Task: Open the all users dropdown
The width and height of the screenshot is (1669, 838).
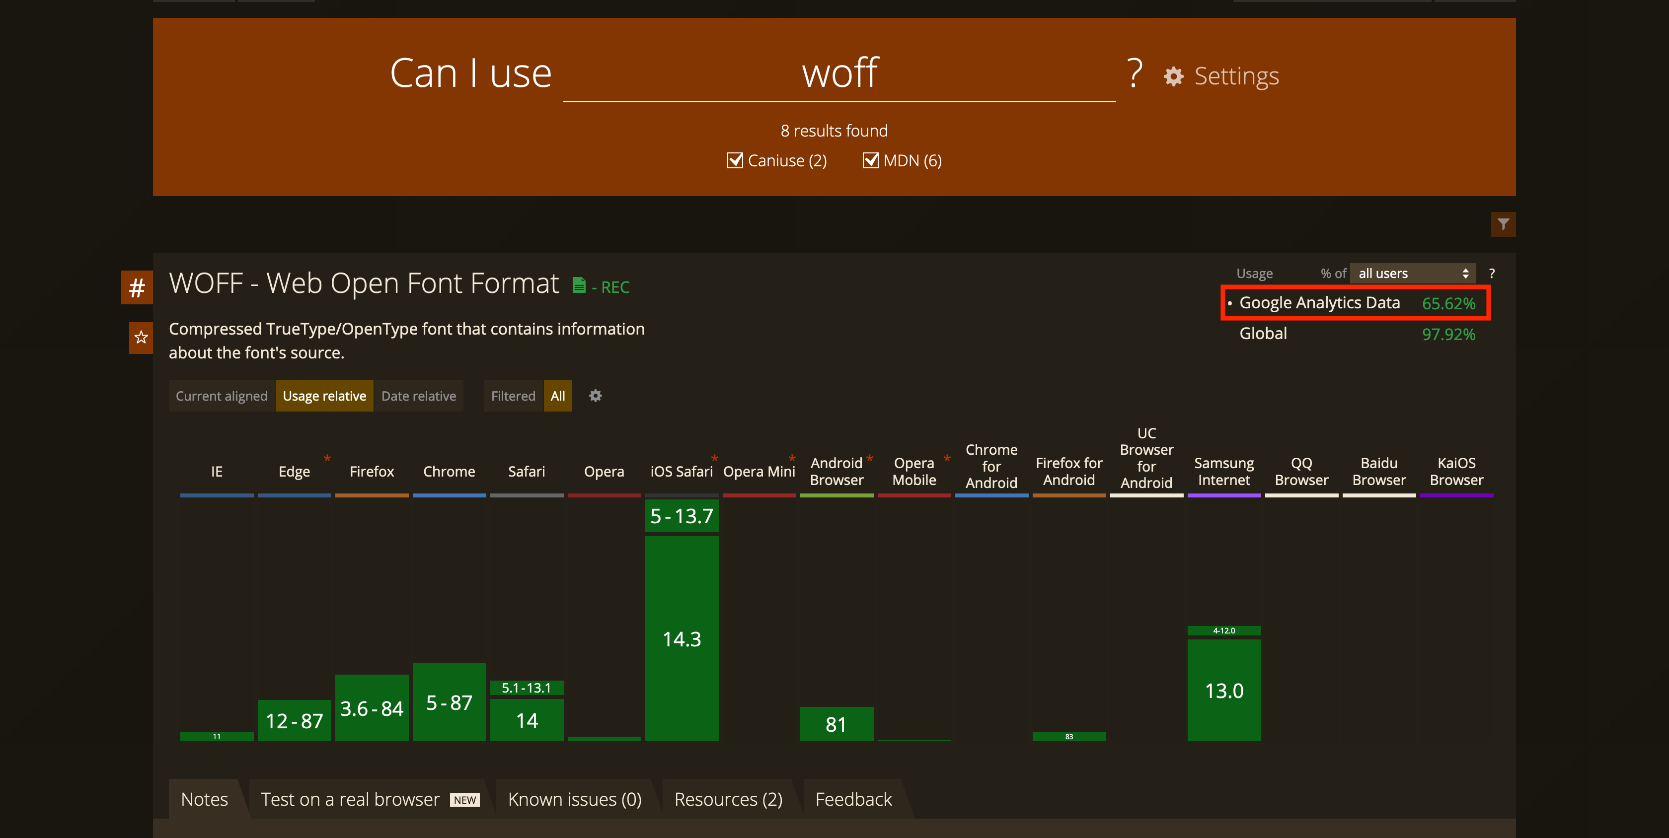Action: [1412, 273]
